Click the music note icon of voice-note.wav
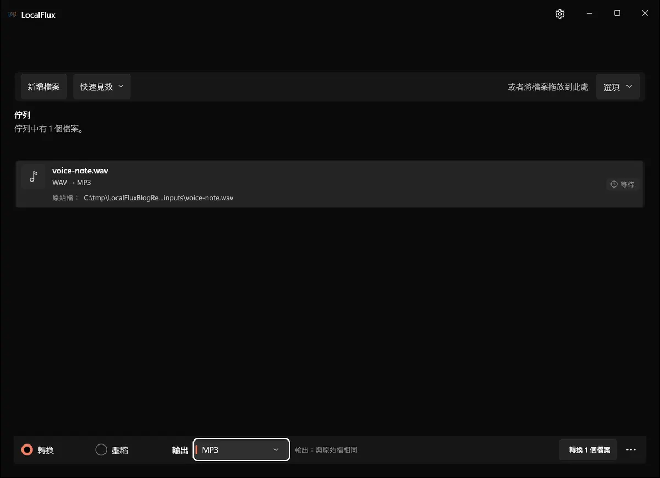660x478 pixels. pos(34,176)
